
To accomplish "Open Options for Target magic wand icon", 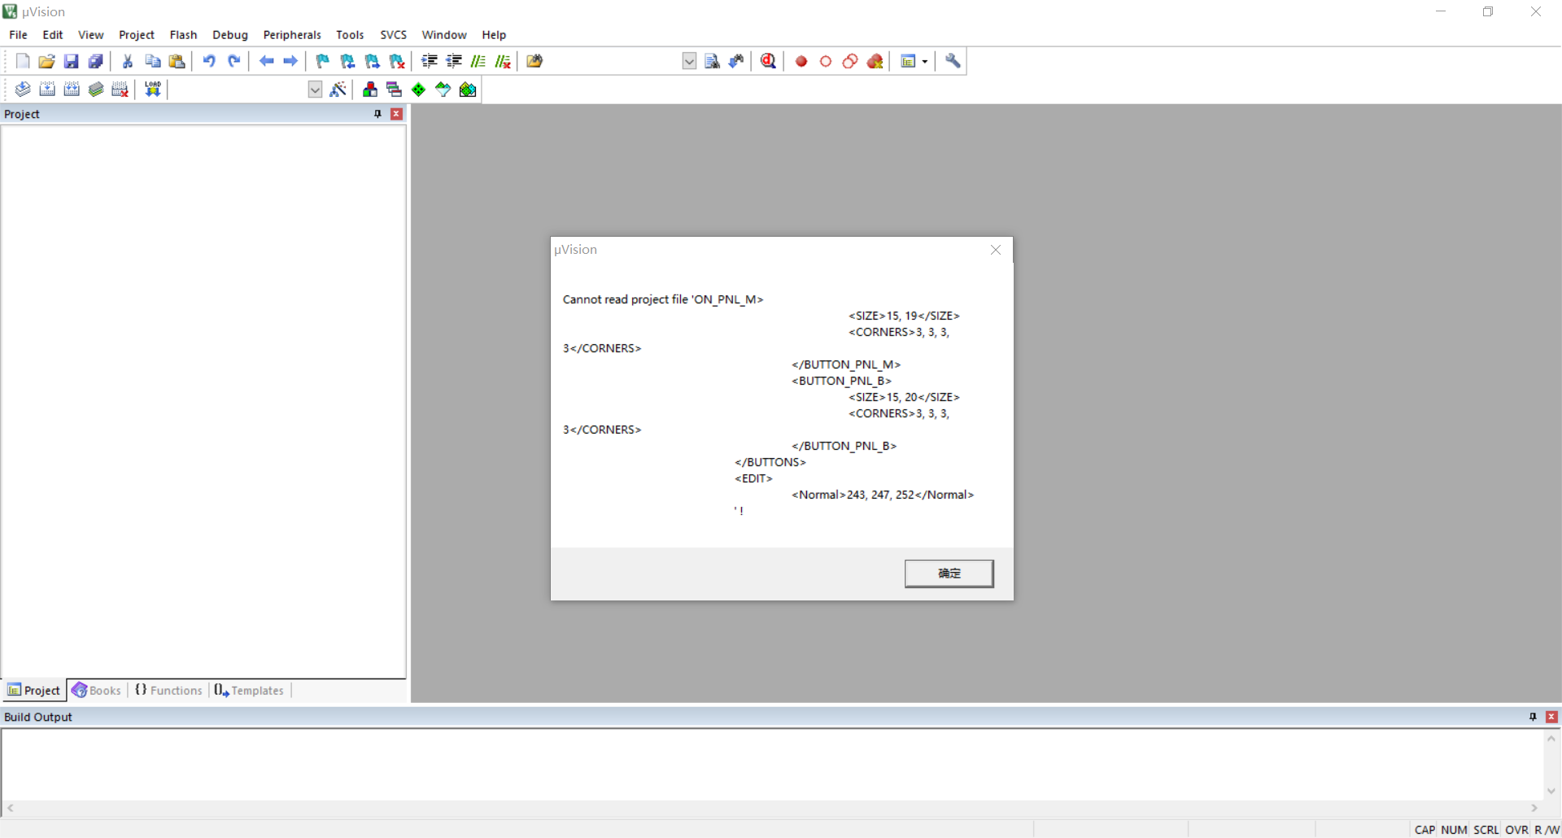I will point(338,89).
